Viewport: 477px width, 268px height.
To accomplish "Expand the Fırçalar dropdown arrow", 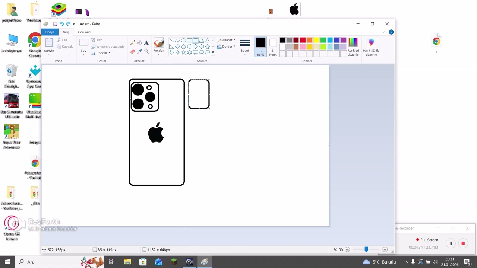I will click(x=159, y=54).
